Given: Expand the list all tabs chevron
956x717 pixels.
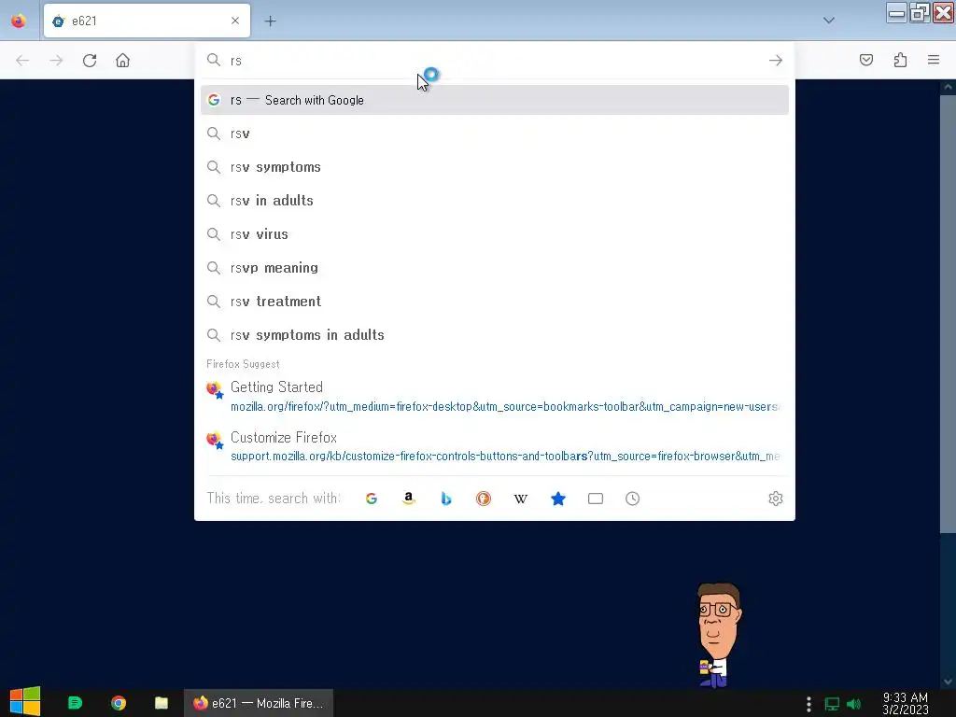Looking at the screenshot, I should [829, 21].
